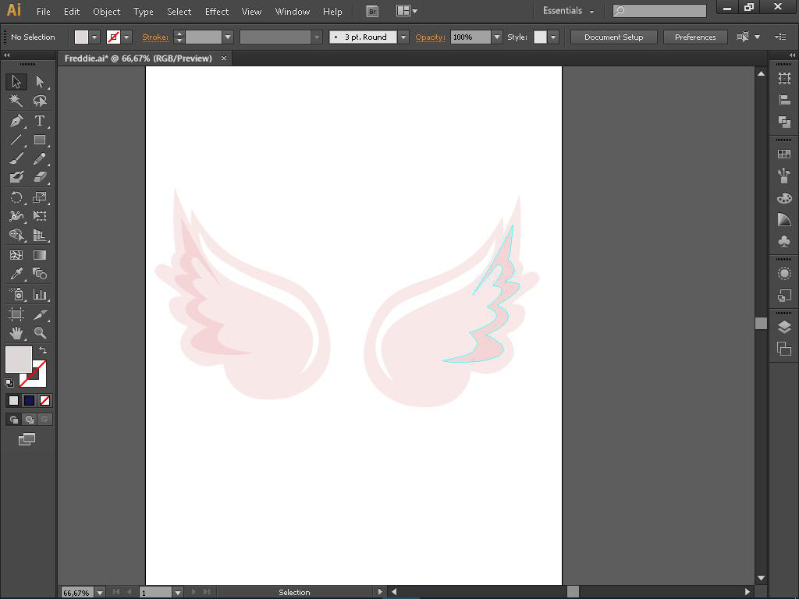Open the stroke color dropdown

(x=126, y=37)
